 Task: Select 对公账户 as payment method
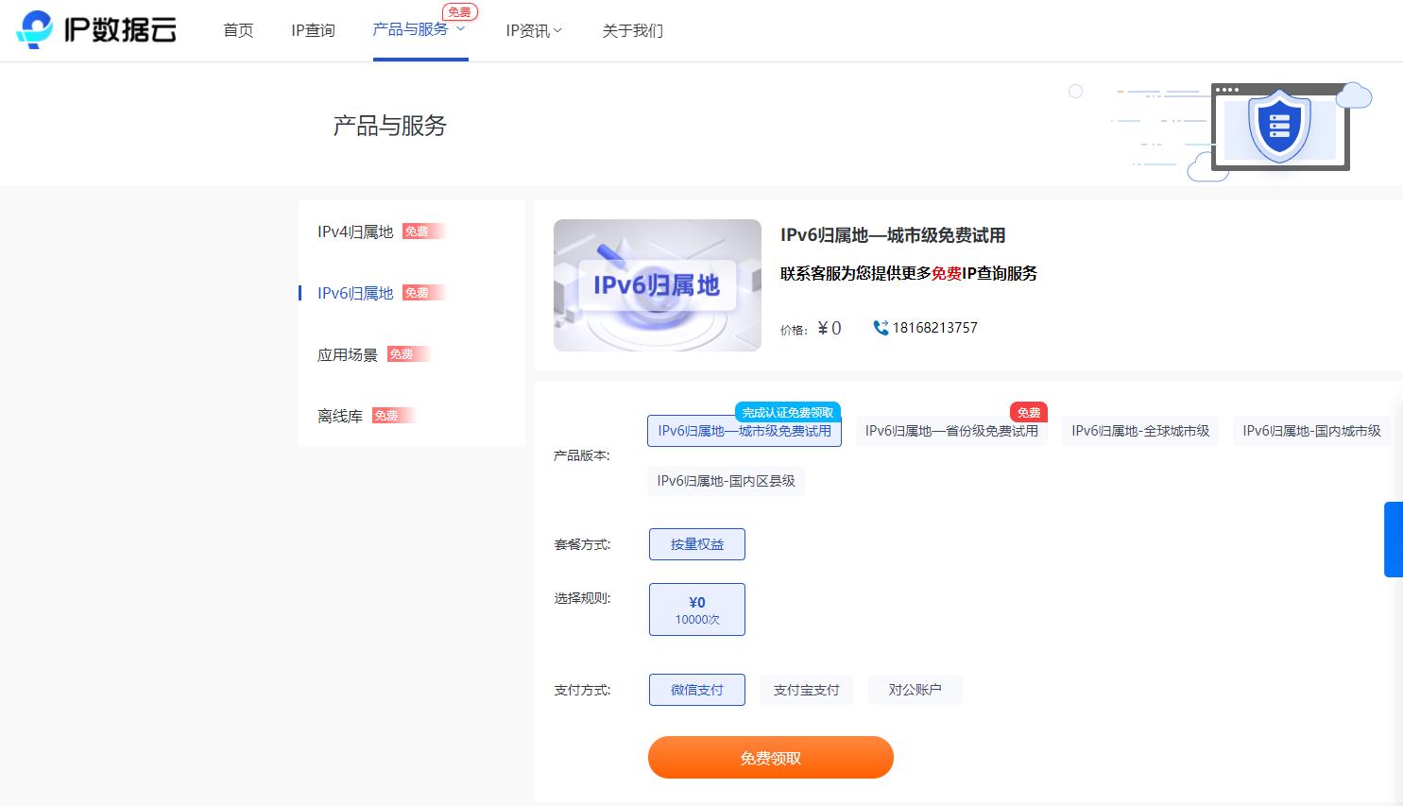[915, 690]
